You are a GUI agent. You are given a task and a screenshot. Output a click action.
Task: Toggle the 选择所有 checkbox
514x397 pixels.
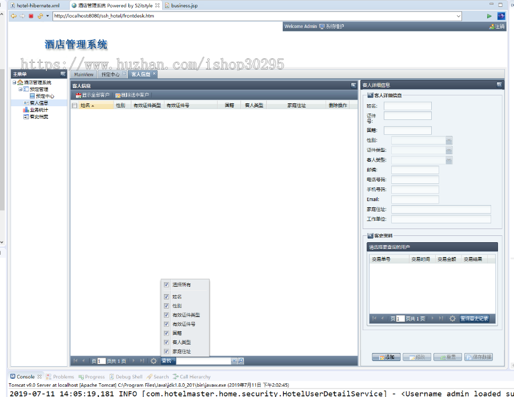coord(167,284)
